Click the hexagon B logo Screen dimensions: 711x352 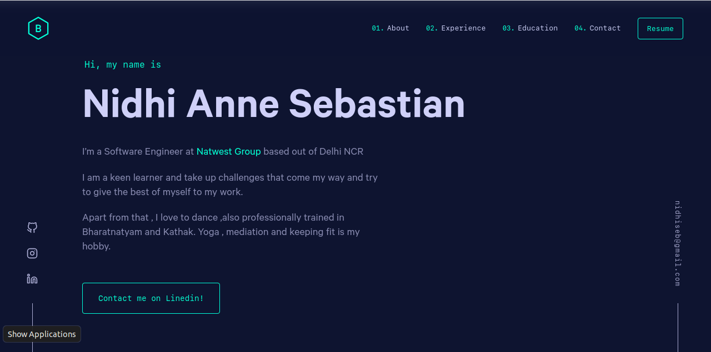pyautogui.click(x=38, y=28)
